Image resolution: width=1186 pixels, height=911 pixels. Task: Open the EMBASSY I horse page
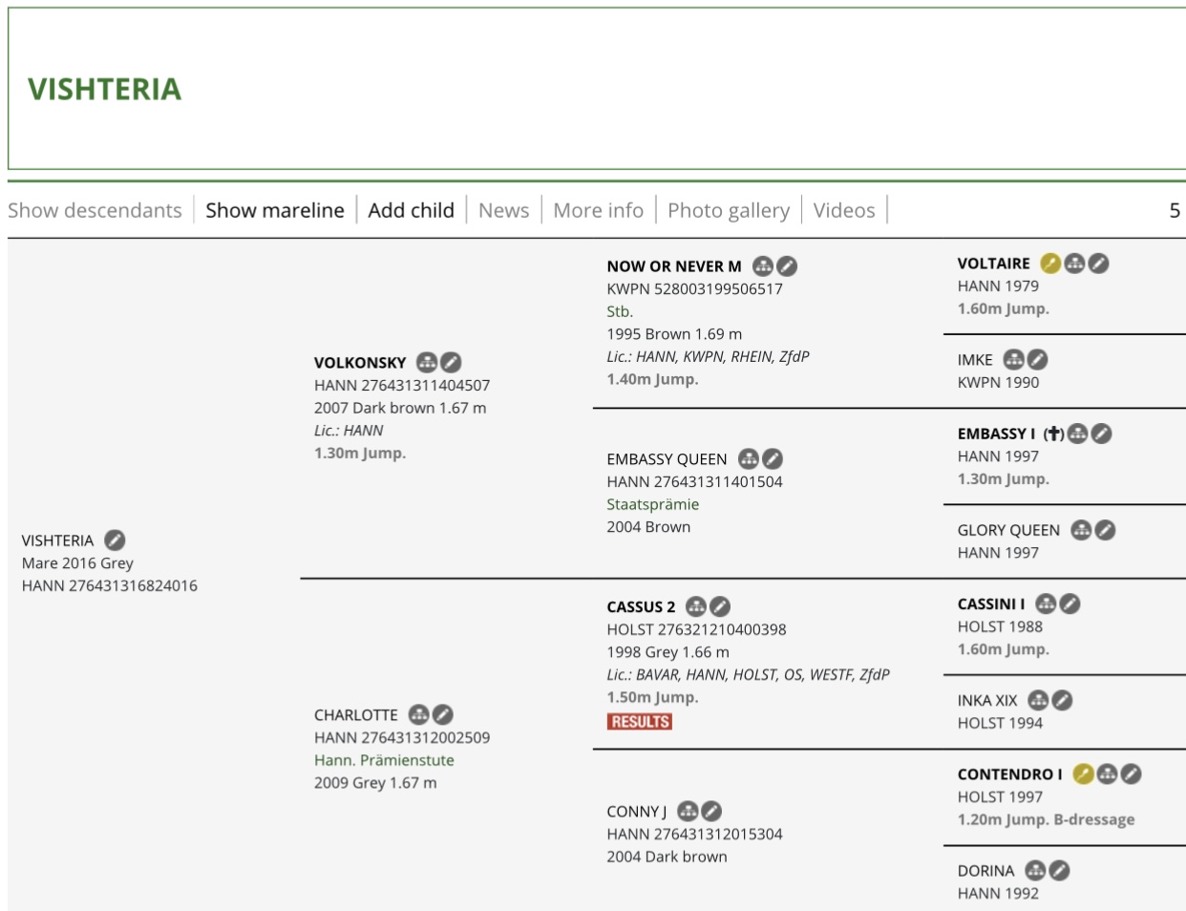click(x=996, y=434)
